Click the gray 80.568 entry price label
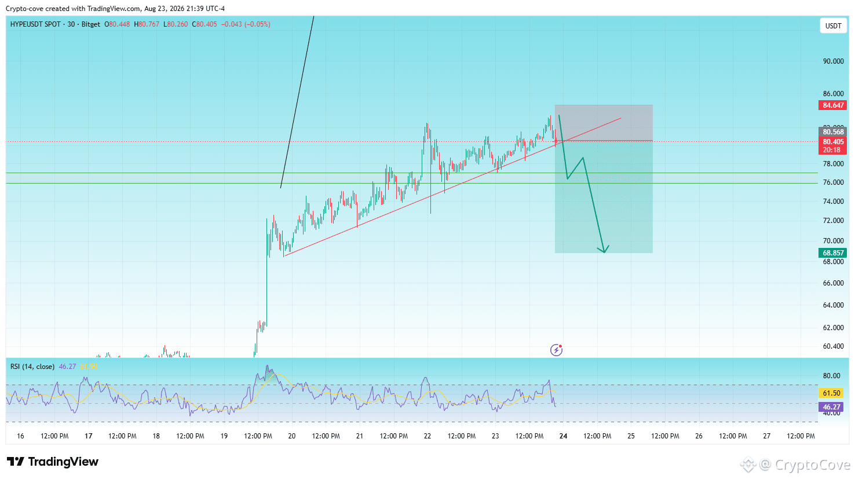The height and width of the screenshot is (479, 855). pos(833,132)
